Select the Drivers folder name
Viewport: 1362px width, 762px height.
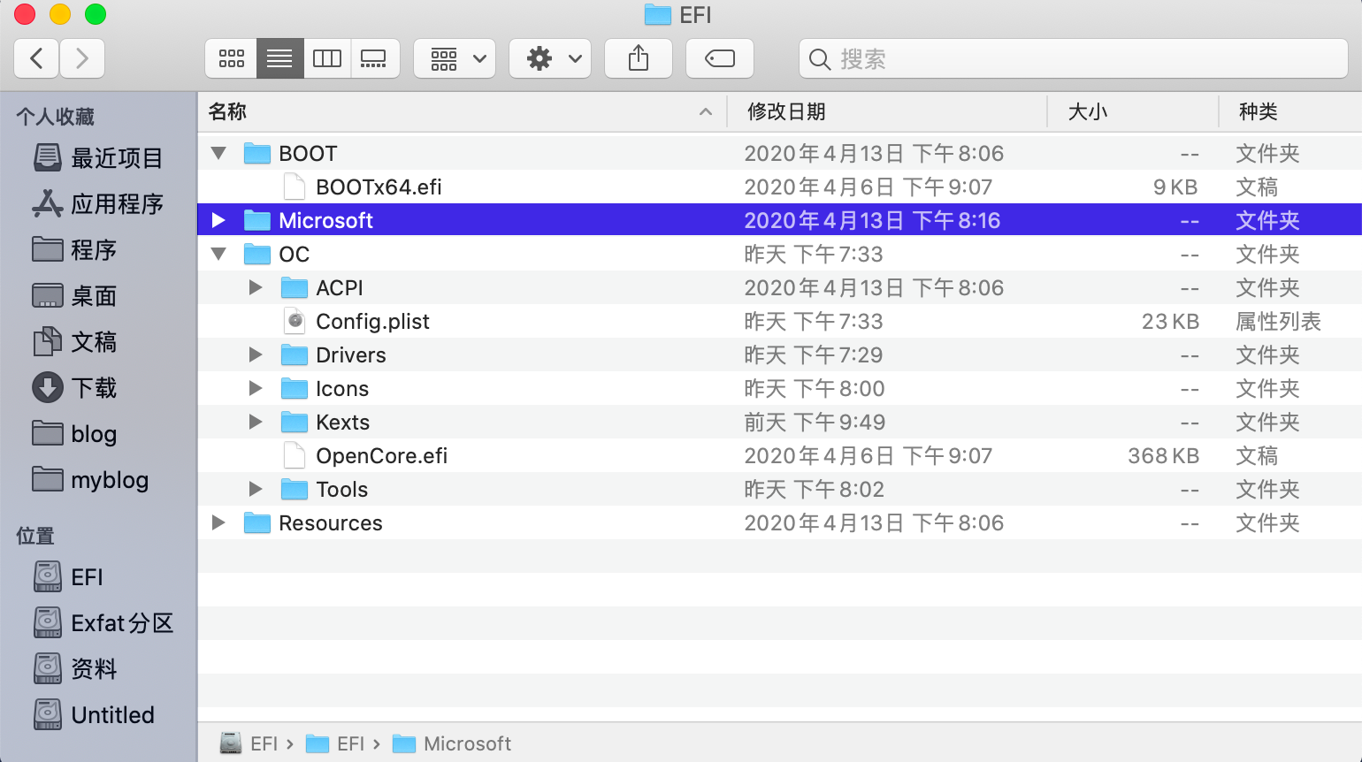click(351, 355)
